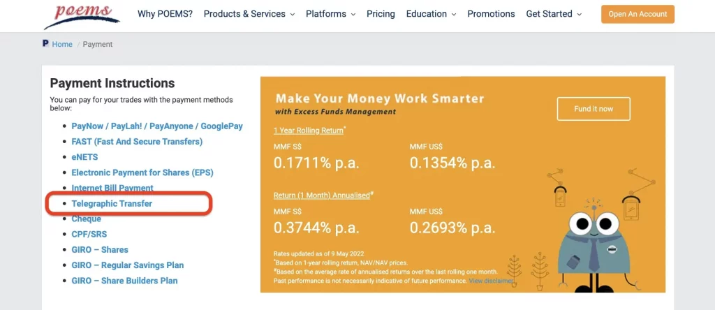Open the eNETS payment link
Screen dimensions: 715x310
point(85,157)
